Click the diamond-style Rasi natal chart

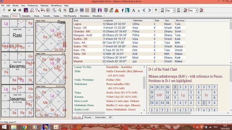50,37
